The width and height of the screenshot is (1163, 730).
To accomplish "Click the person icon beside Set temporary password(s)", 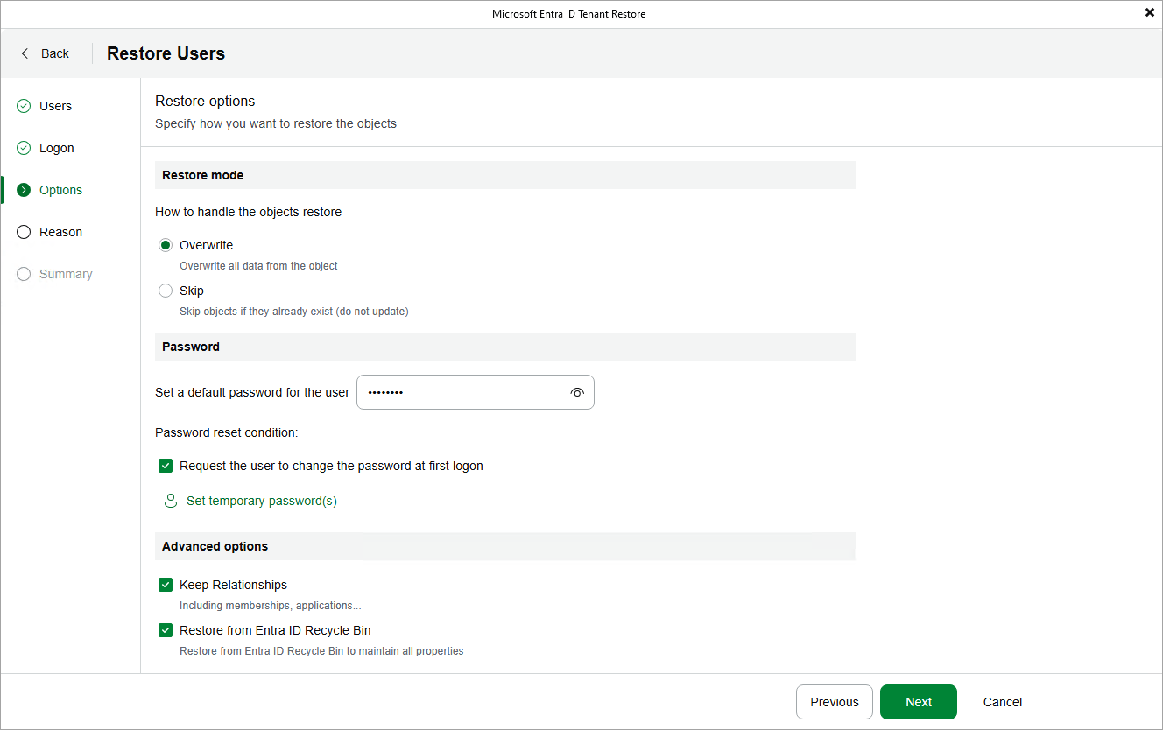I will coord(170,500).
